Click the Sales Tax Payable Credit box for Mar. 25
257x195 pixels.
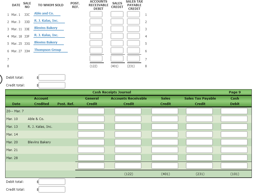(x=134, y=43)
